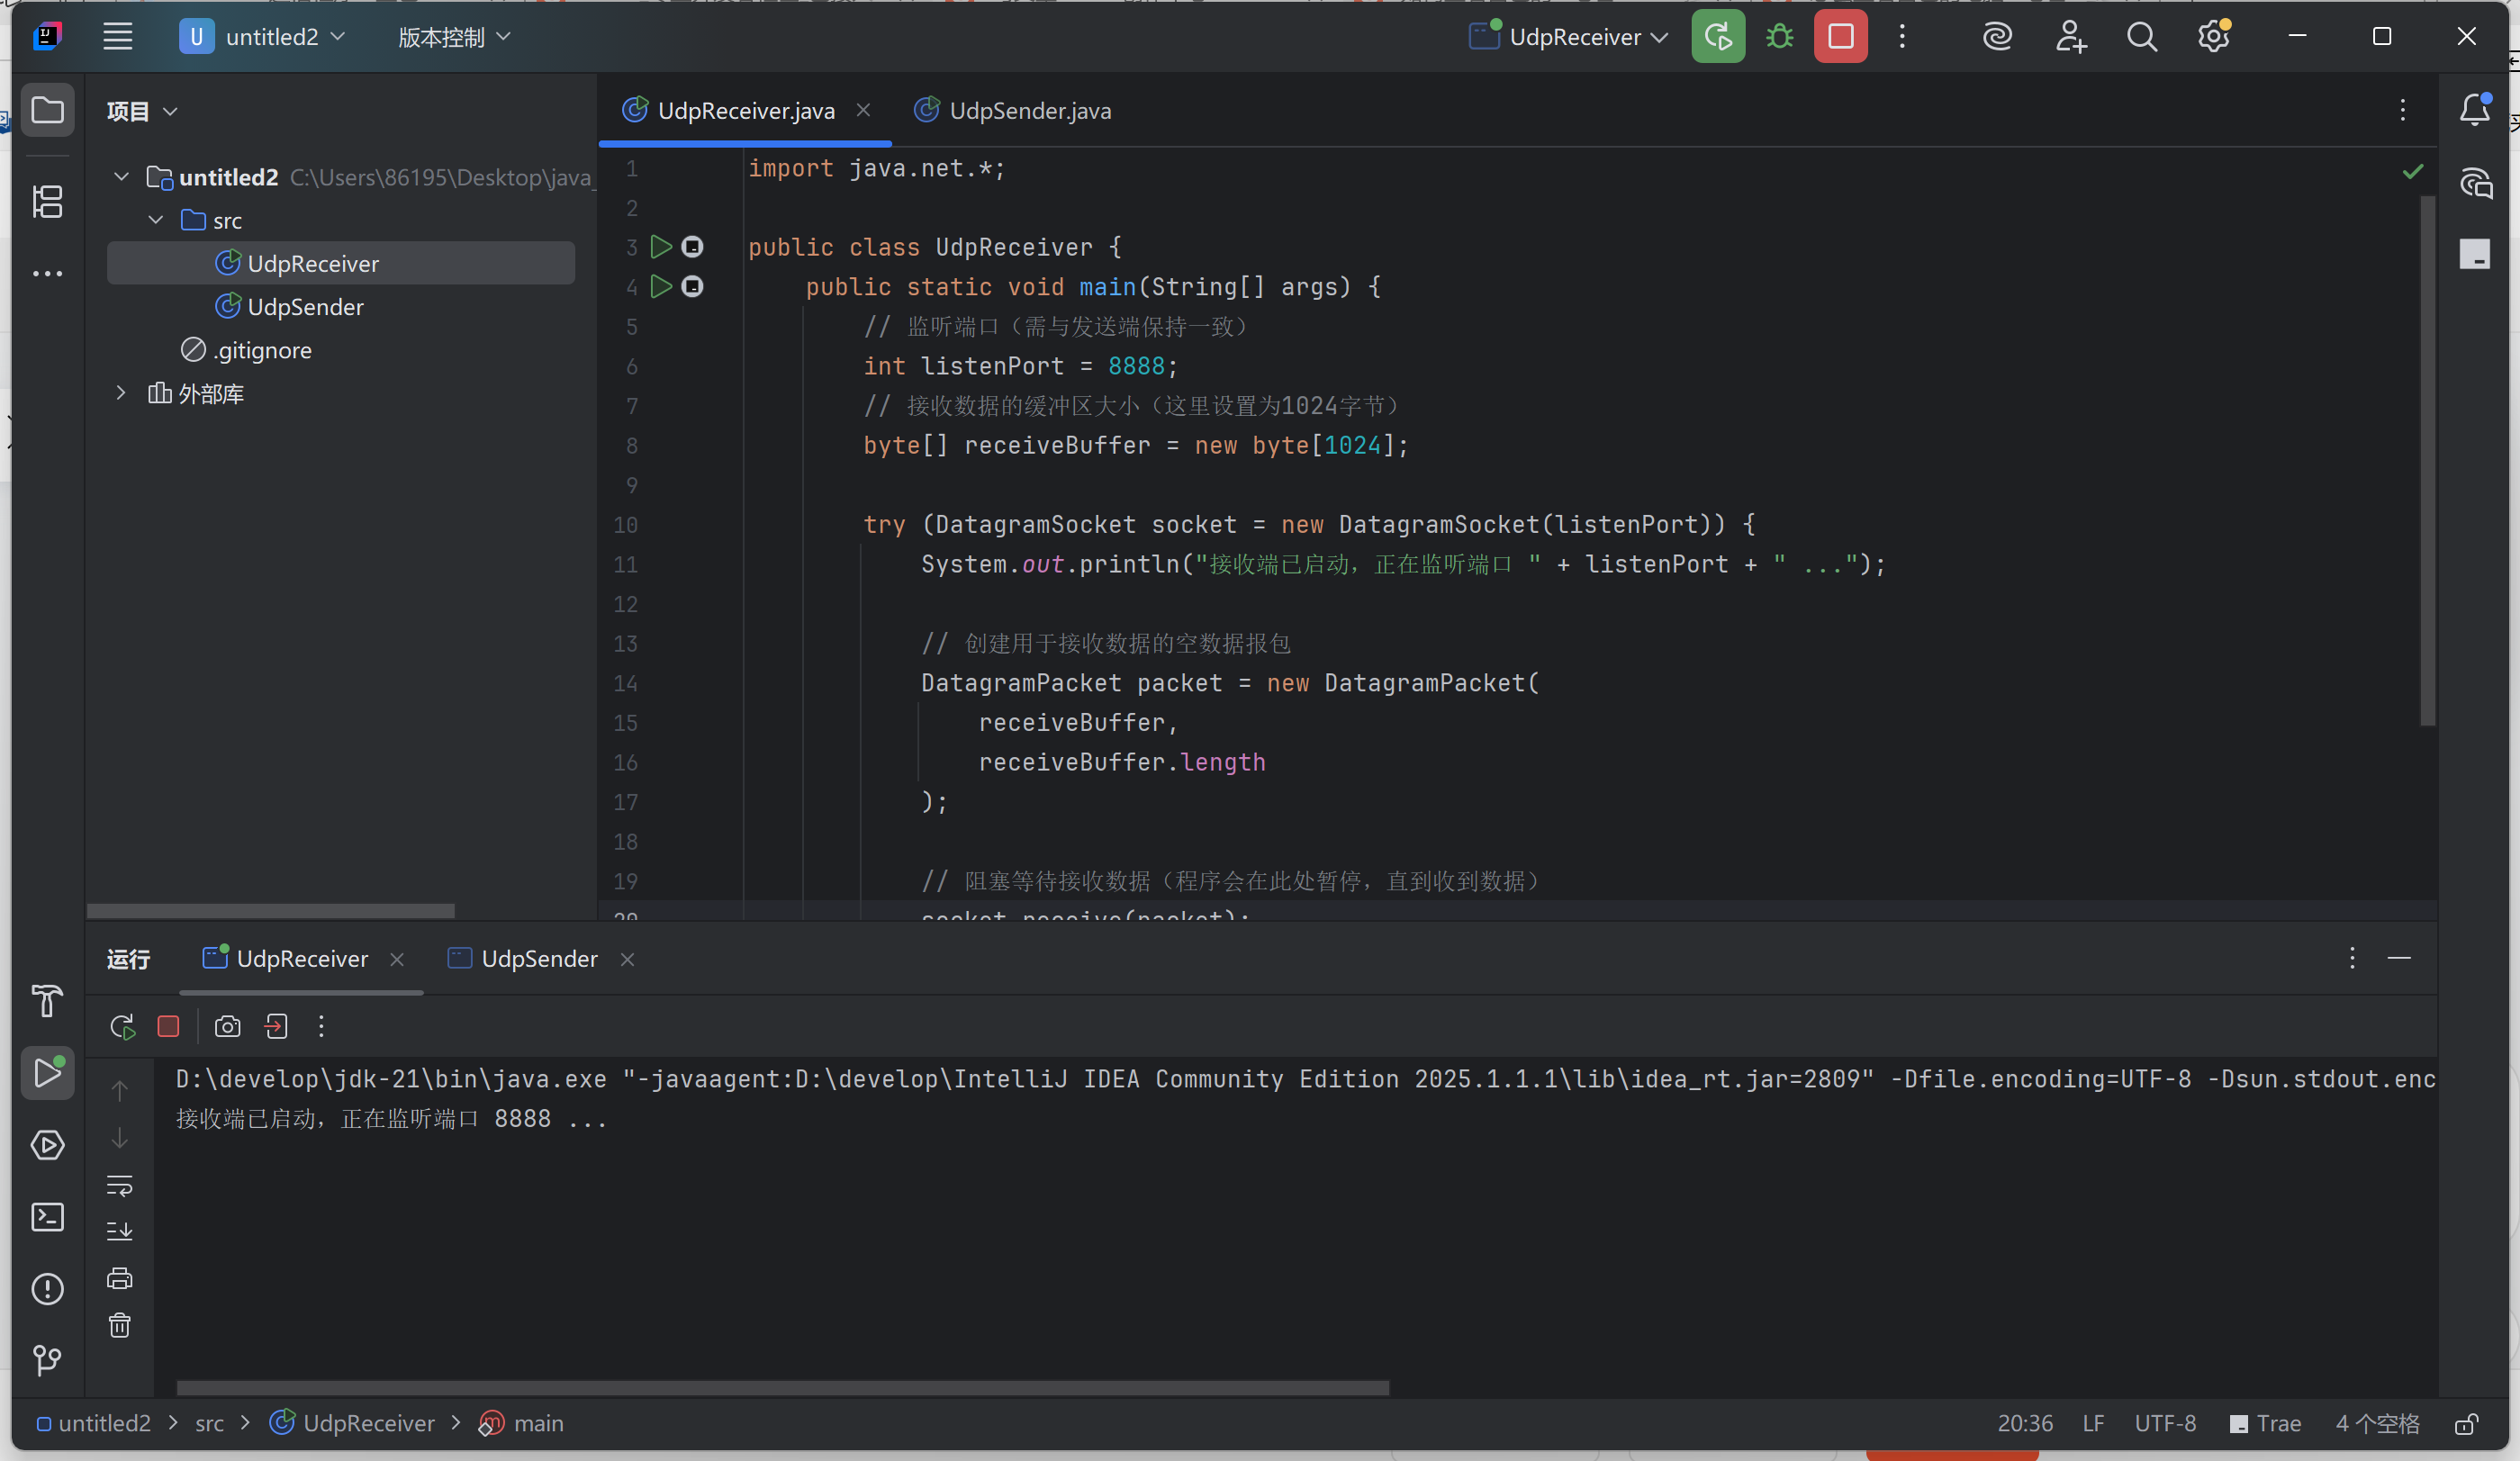Toggle scroll to end in console

pos(119,1231)
